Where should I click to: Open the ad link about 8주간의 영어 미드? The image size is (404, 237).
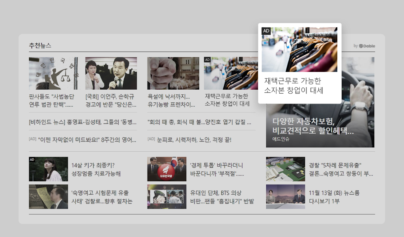[83, 139]
